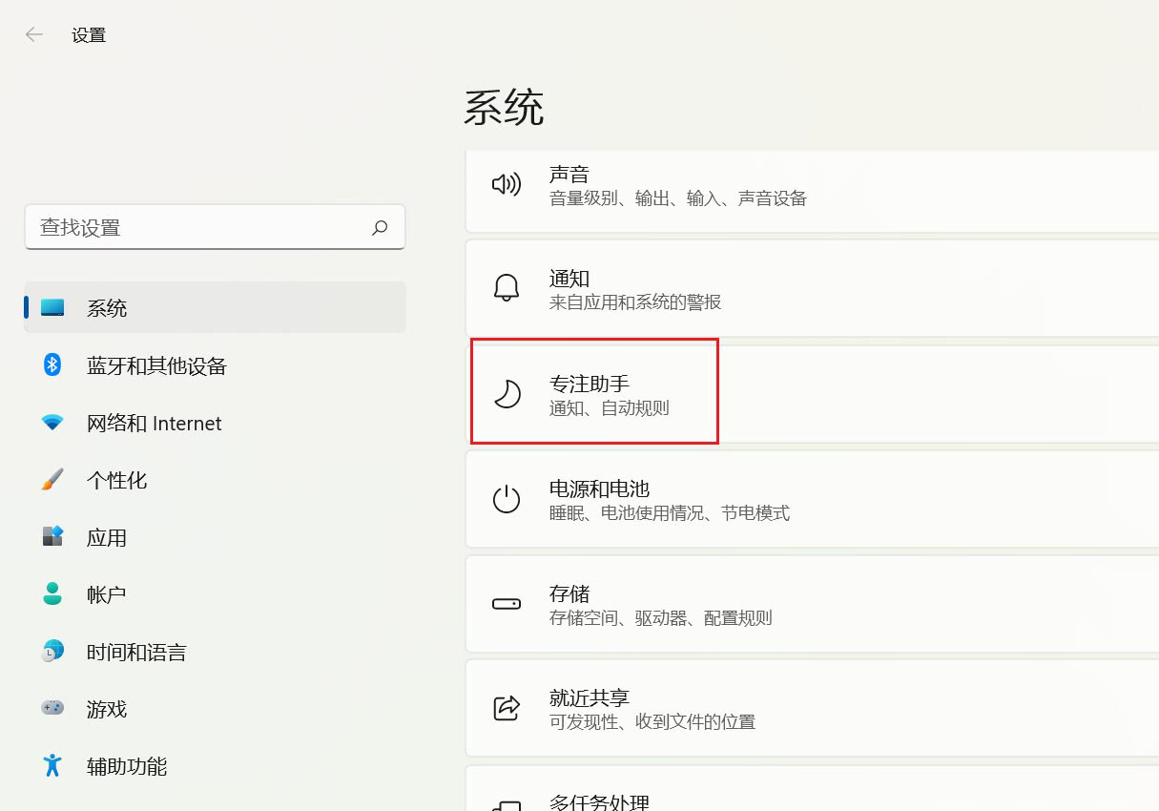Click the Wi-Fi icon next to 网络和 Internet
The image size is (1159, 811).
(52, 423)
